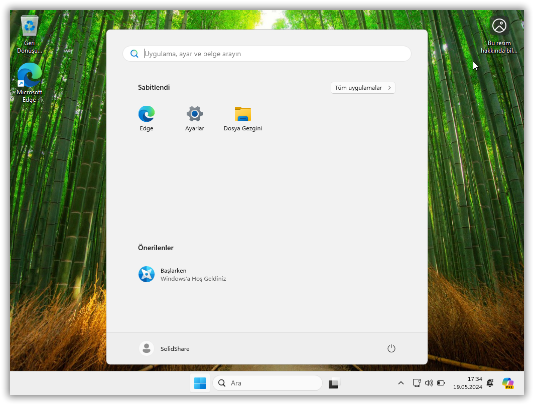Open Ayarlar settings app
534x405 pixels.
(x=194, y=118)
